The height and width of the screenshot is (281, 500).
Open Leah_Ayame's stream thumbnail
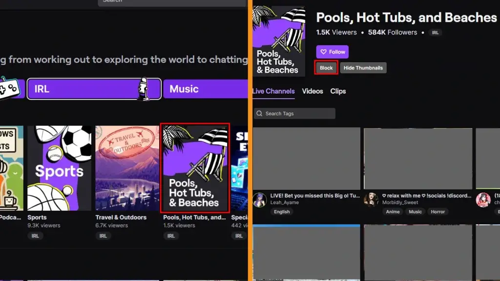(307, 159)
